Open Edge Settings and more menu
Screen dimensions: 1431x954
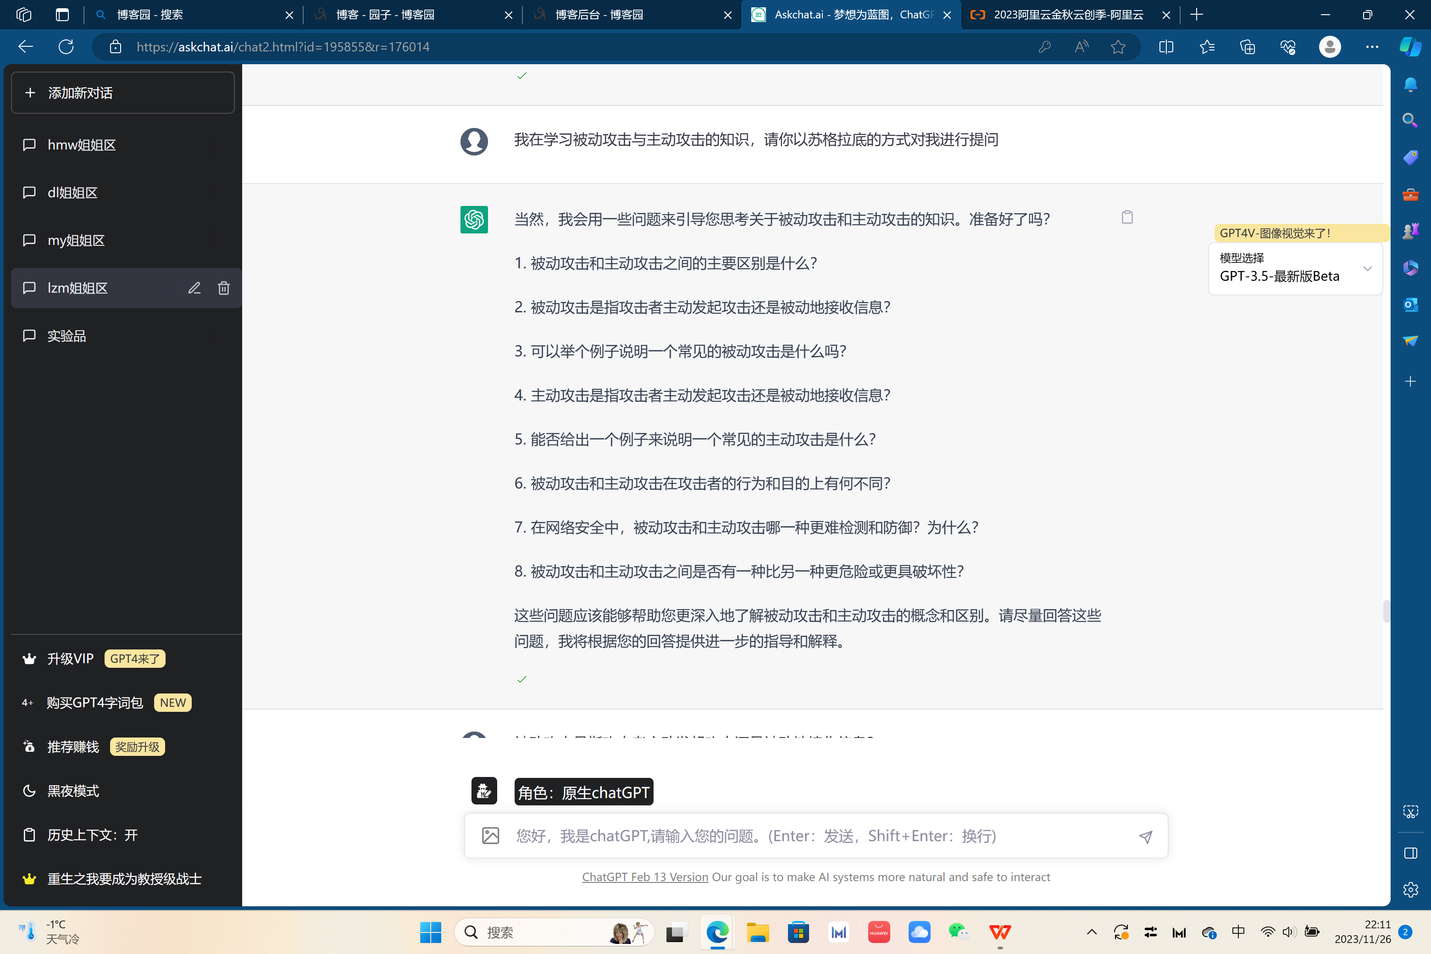coord(1371,47)
